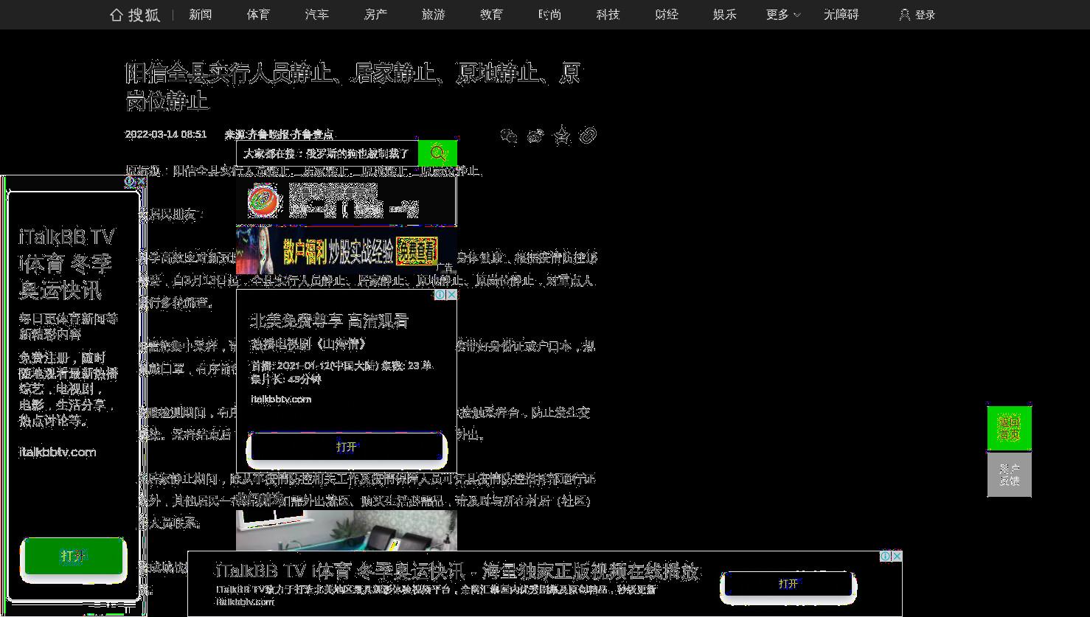Select the 娱乐 entertainment menu
Screen dimensions: 1090x617
click(x=725, y=15)
